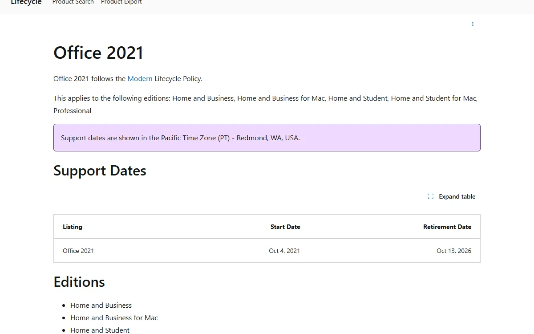Click the Start Date column header
Viewport: 534px width, 334px height.
pos(285,227)
